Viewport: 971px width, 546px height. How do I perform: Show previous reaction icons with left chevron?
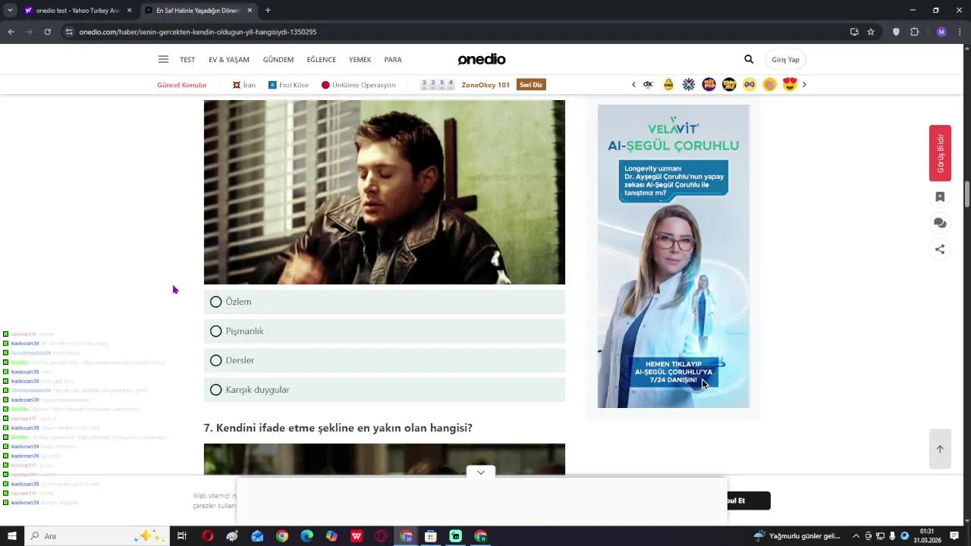click(x=633, y=85)
